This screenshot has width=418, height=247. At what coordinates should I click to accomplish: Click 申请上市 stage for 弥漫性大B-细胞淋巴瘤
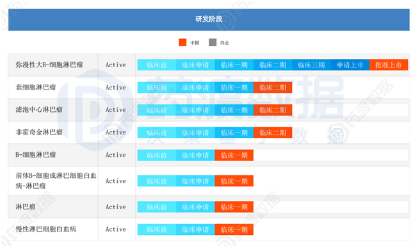[x=350, y=65]
